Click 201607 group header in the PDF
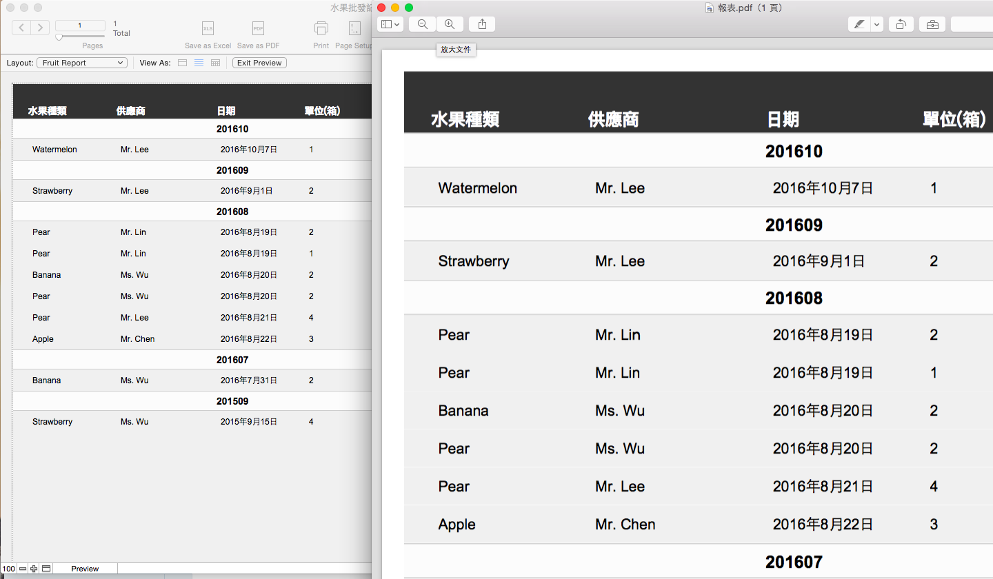Image resolution: width=993 pixels, height=579 pixels. pyautogui.click(x=794, y=562)
